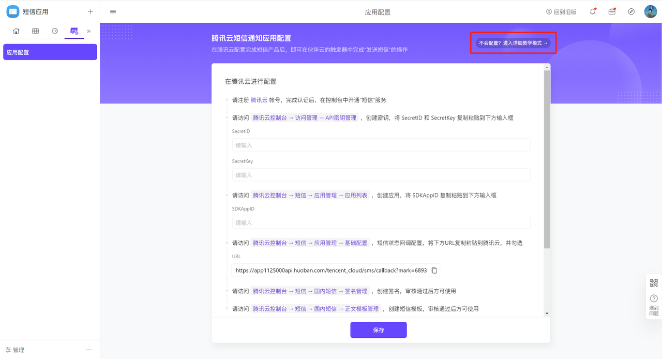Open the home icon tab

(x=16, y=31)
